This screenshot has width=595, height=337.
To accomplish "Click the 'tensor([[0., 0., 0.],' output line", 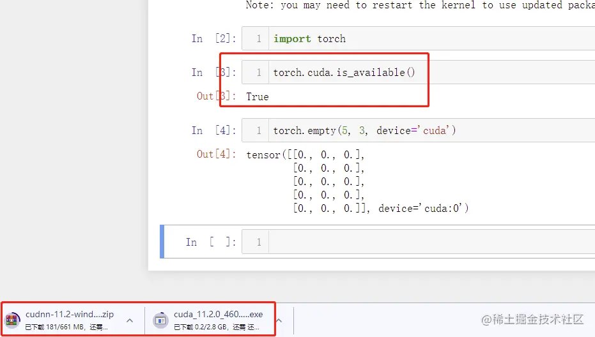I will pos(305,154).
